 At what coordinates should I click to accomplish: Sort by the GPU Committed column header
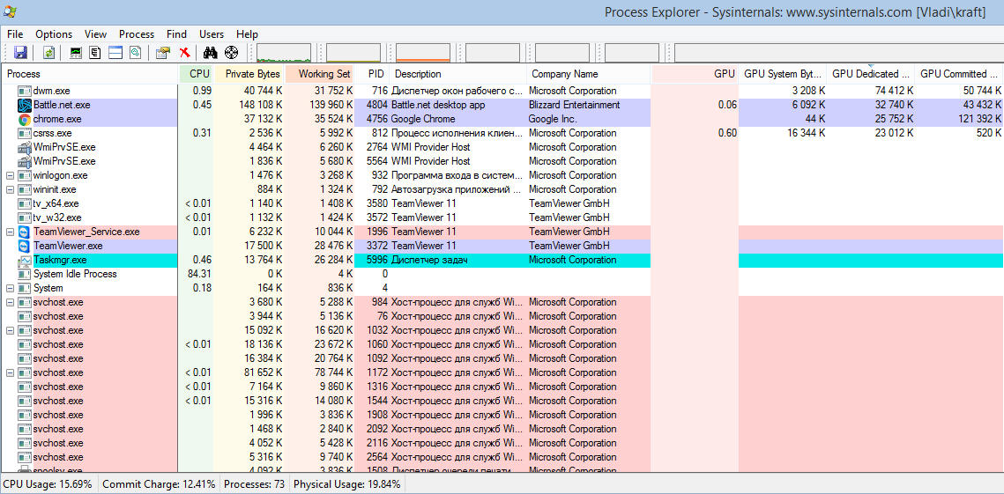point(958,74)
